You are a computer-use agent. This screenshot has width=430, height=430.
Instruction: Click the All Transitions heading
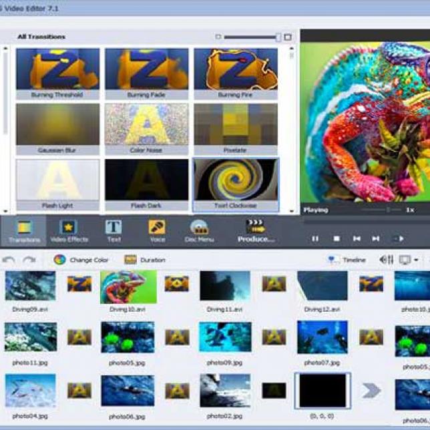coord(41,37)
